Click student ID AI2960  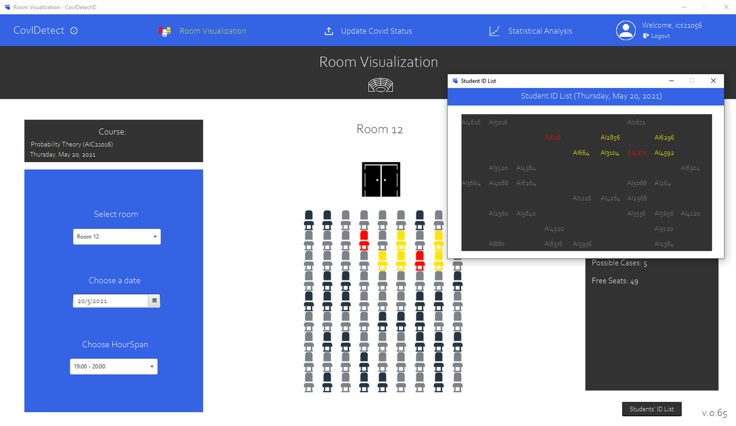point(499,213)
